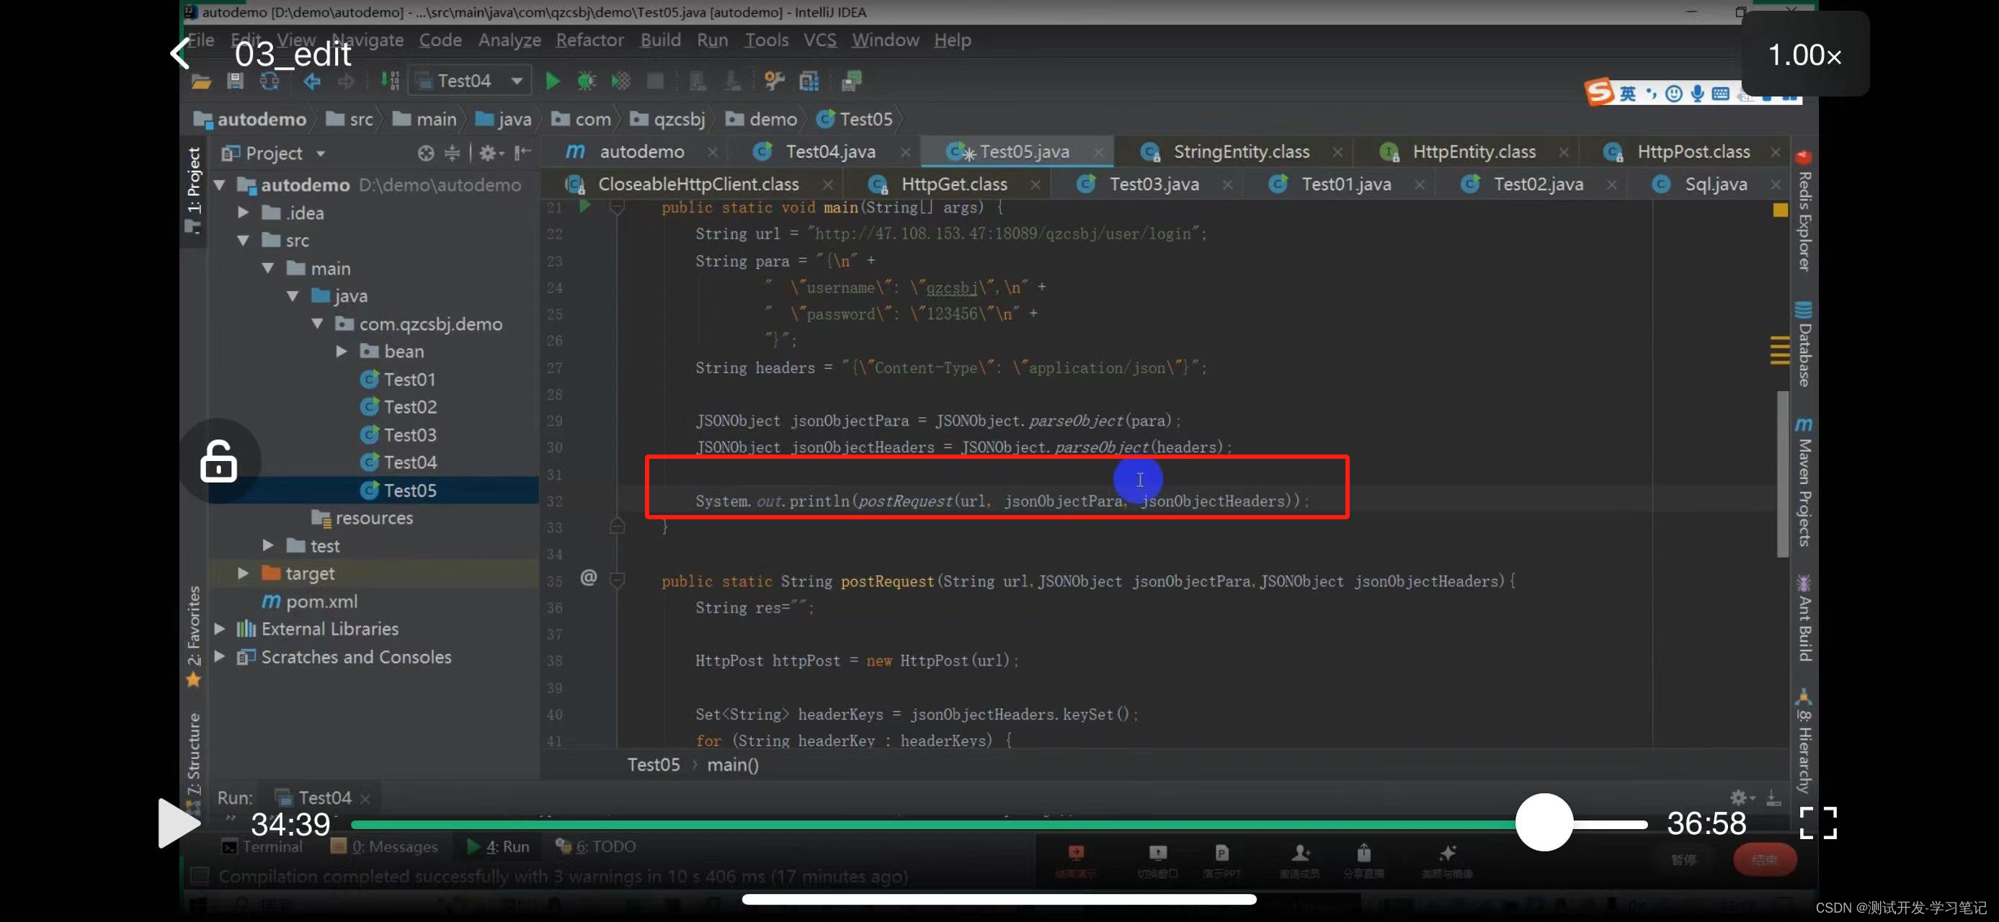Screen dimensions: 1999x922
Task: Click the video player back arrow
Action: click(x=180, y=53)
